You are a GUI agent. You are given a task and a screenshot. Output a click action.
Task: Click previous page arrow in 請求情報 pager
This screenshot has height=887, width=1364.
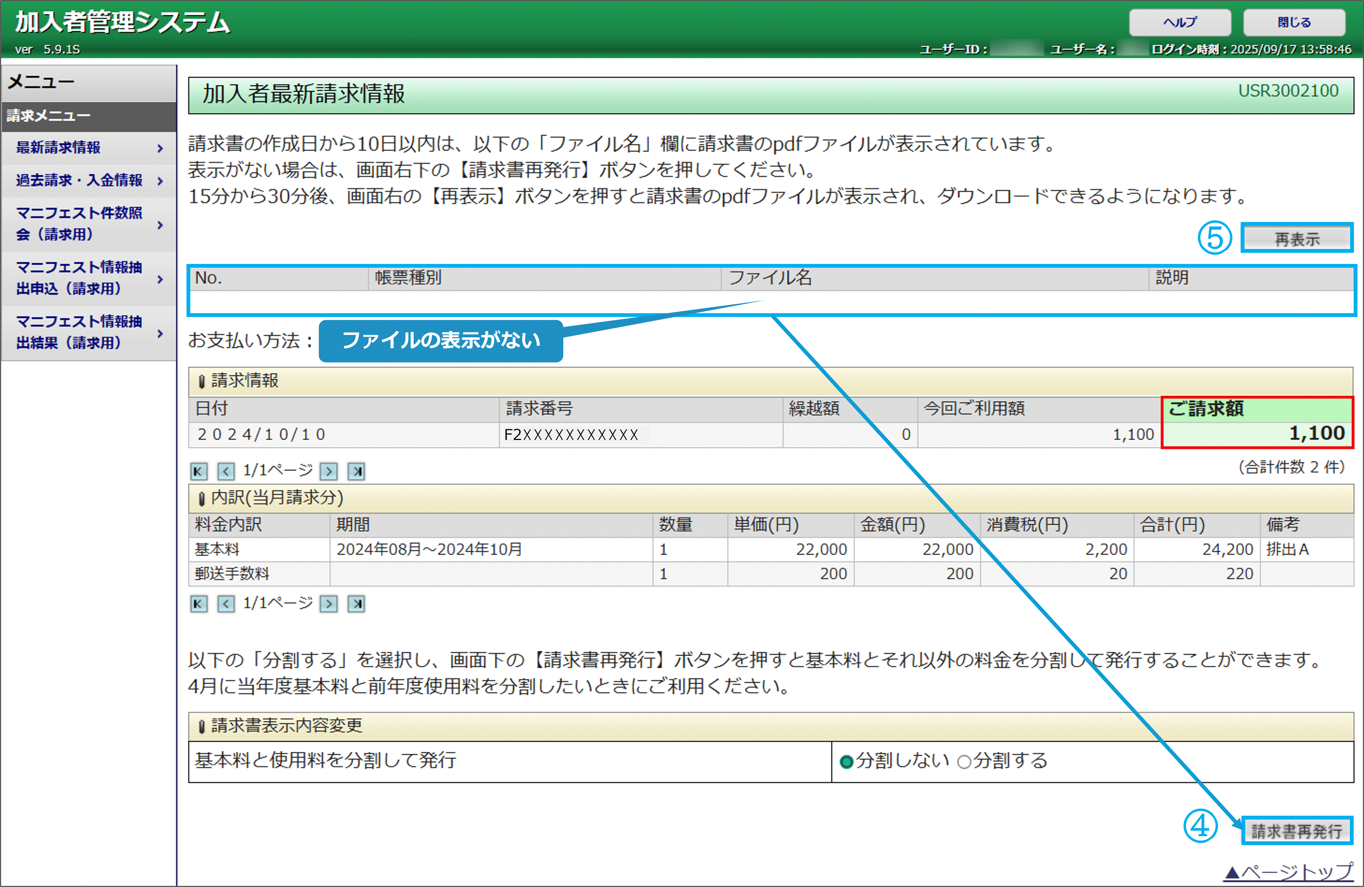point(226,471)
